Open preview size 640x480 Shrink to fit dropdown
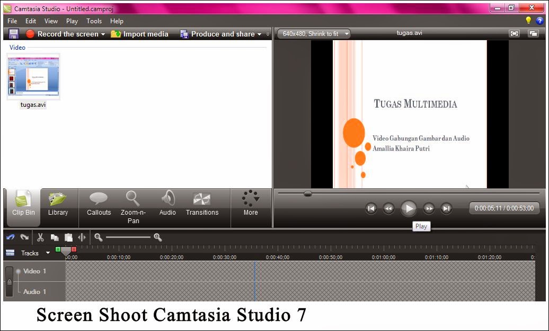This screenshot has width=549, height=331. coord(314,34)
